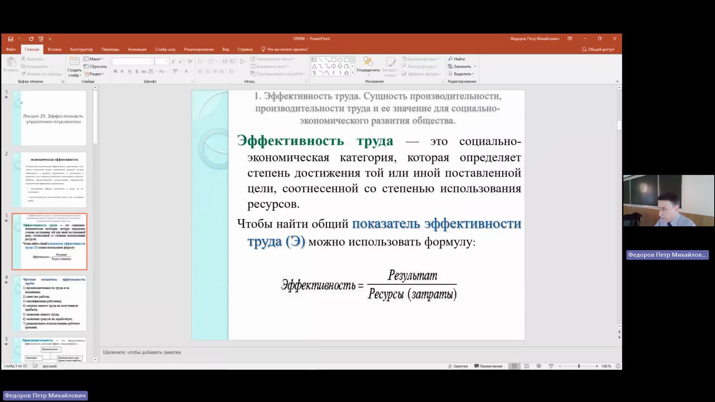
Task: Toggle italic (К) formatting
Action: [x=122, y=71]
